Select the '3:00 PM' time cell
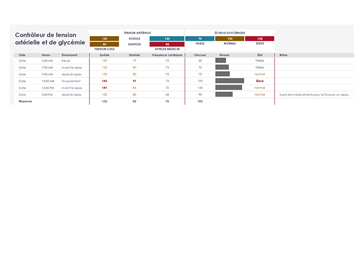The height and width of the screenshot is (280, 364). (x=47, y=95)
